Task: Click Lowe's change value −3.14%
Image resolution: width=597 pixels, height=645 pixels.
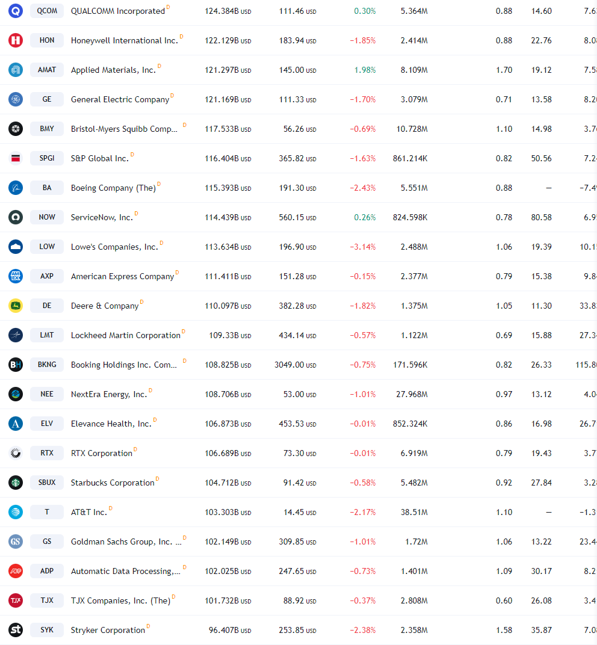Action: pos(362,247)
